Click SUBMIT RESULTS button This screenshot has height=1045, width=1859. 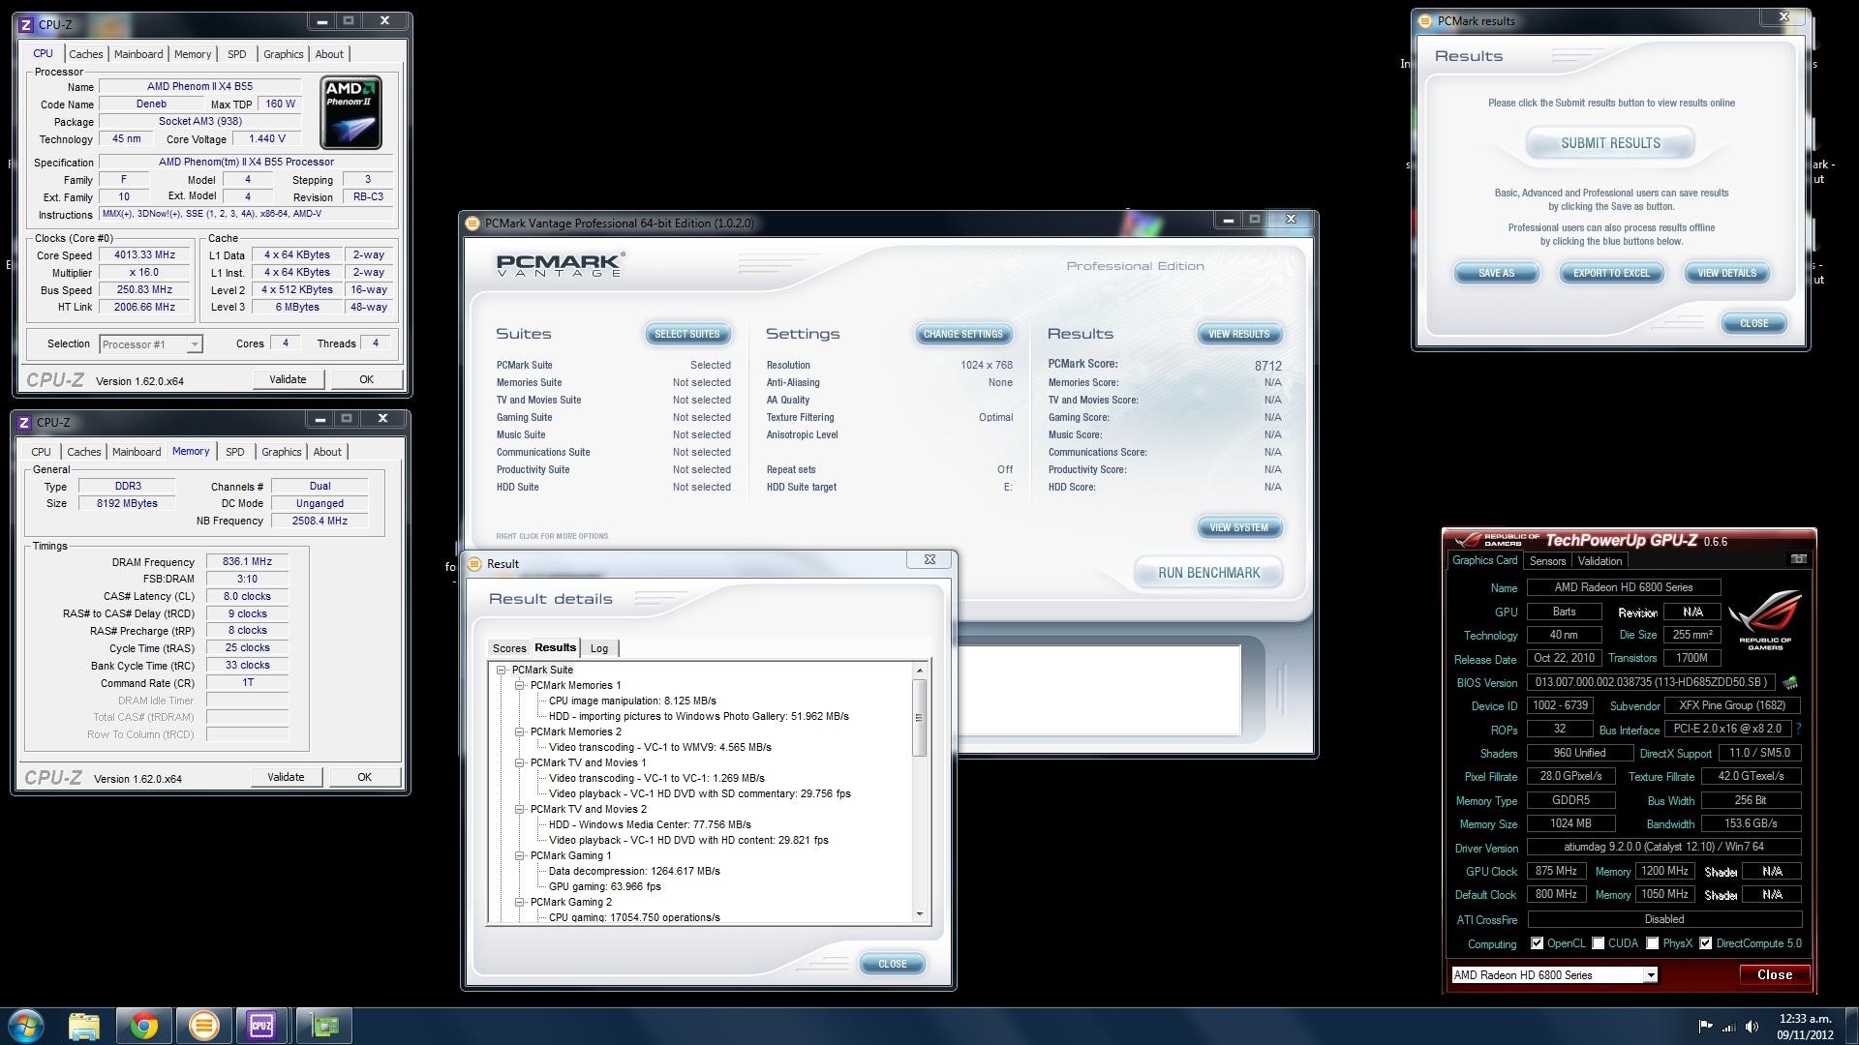(1610, 143)
